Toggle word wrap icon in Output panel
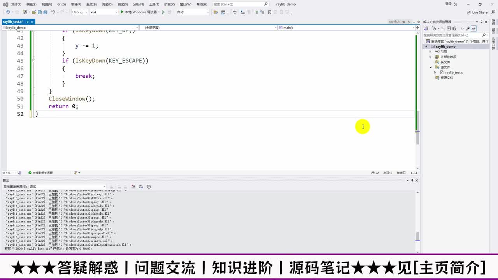498x280 pixels. coord(141,187)
